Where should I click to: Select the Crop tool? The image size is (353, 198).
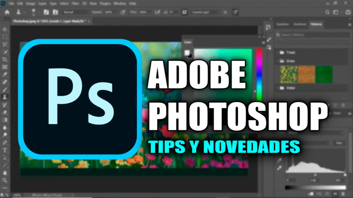(5, 60)
